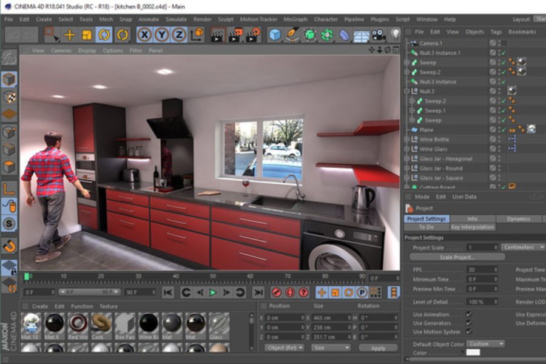546x364 pixels.
Task: Switch to Dynamics tab
Action: (x=519, y=219)
